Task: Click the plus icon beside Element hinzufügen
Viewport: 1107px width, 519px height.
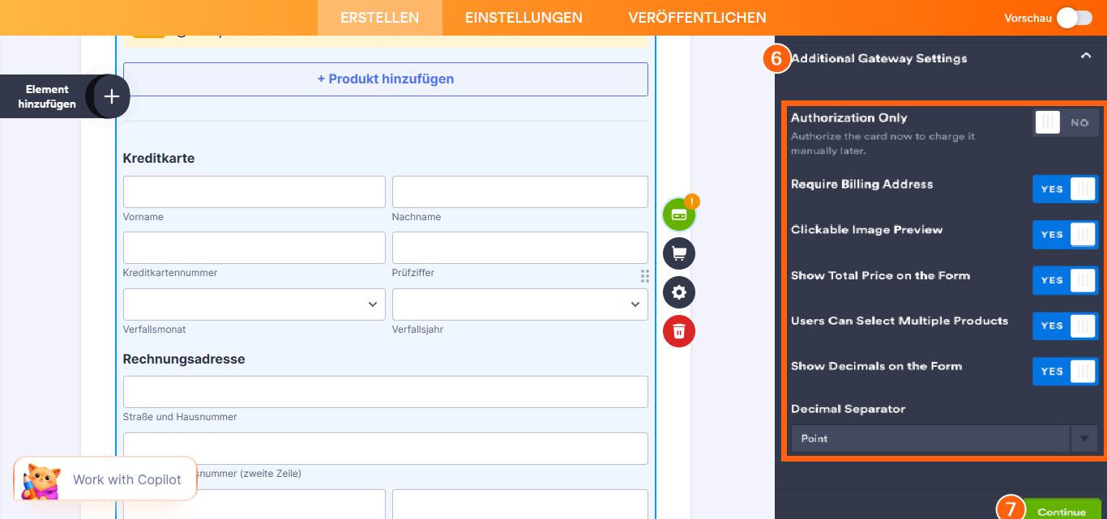Action: tap(112, 96)
